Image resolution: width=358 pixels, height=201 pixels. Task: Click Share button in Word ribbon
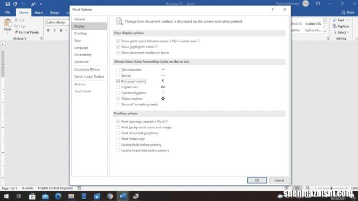tap(348, 12)
